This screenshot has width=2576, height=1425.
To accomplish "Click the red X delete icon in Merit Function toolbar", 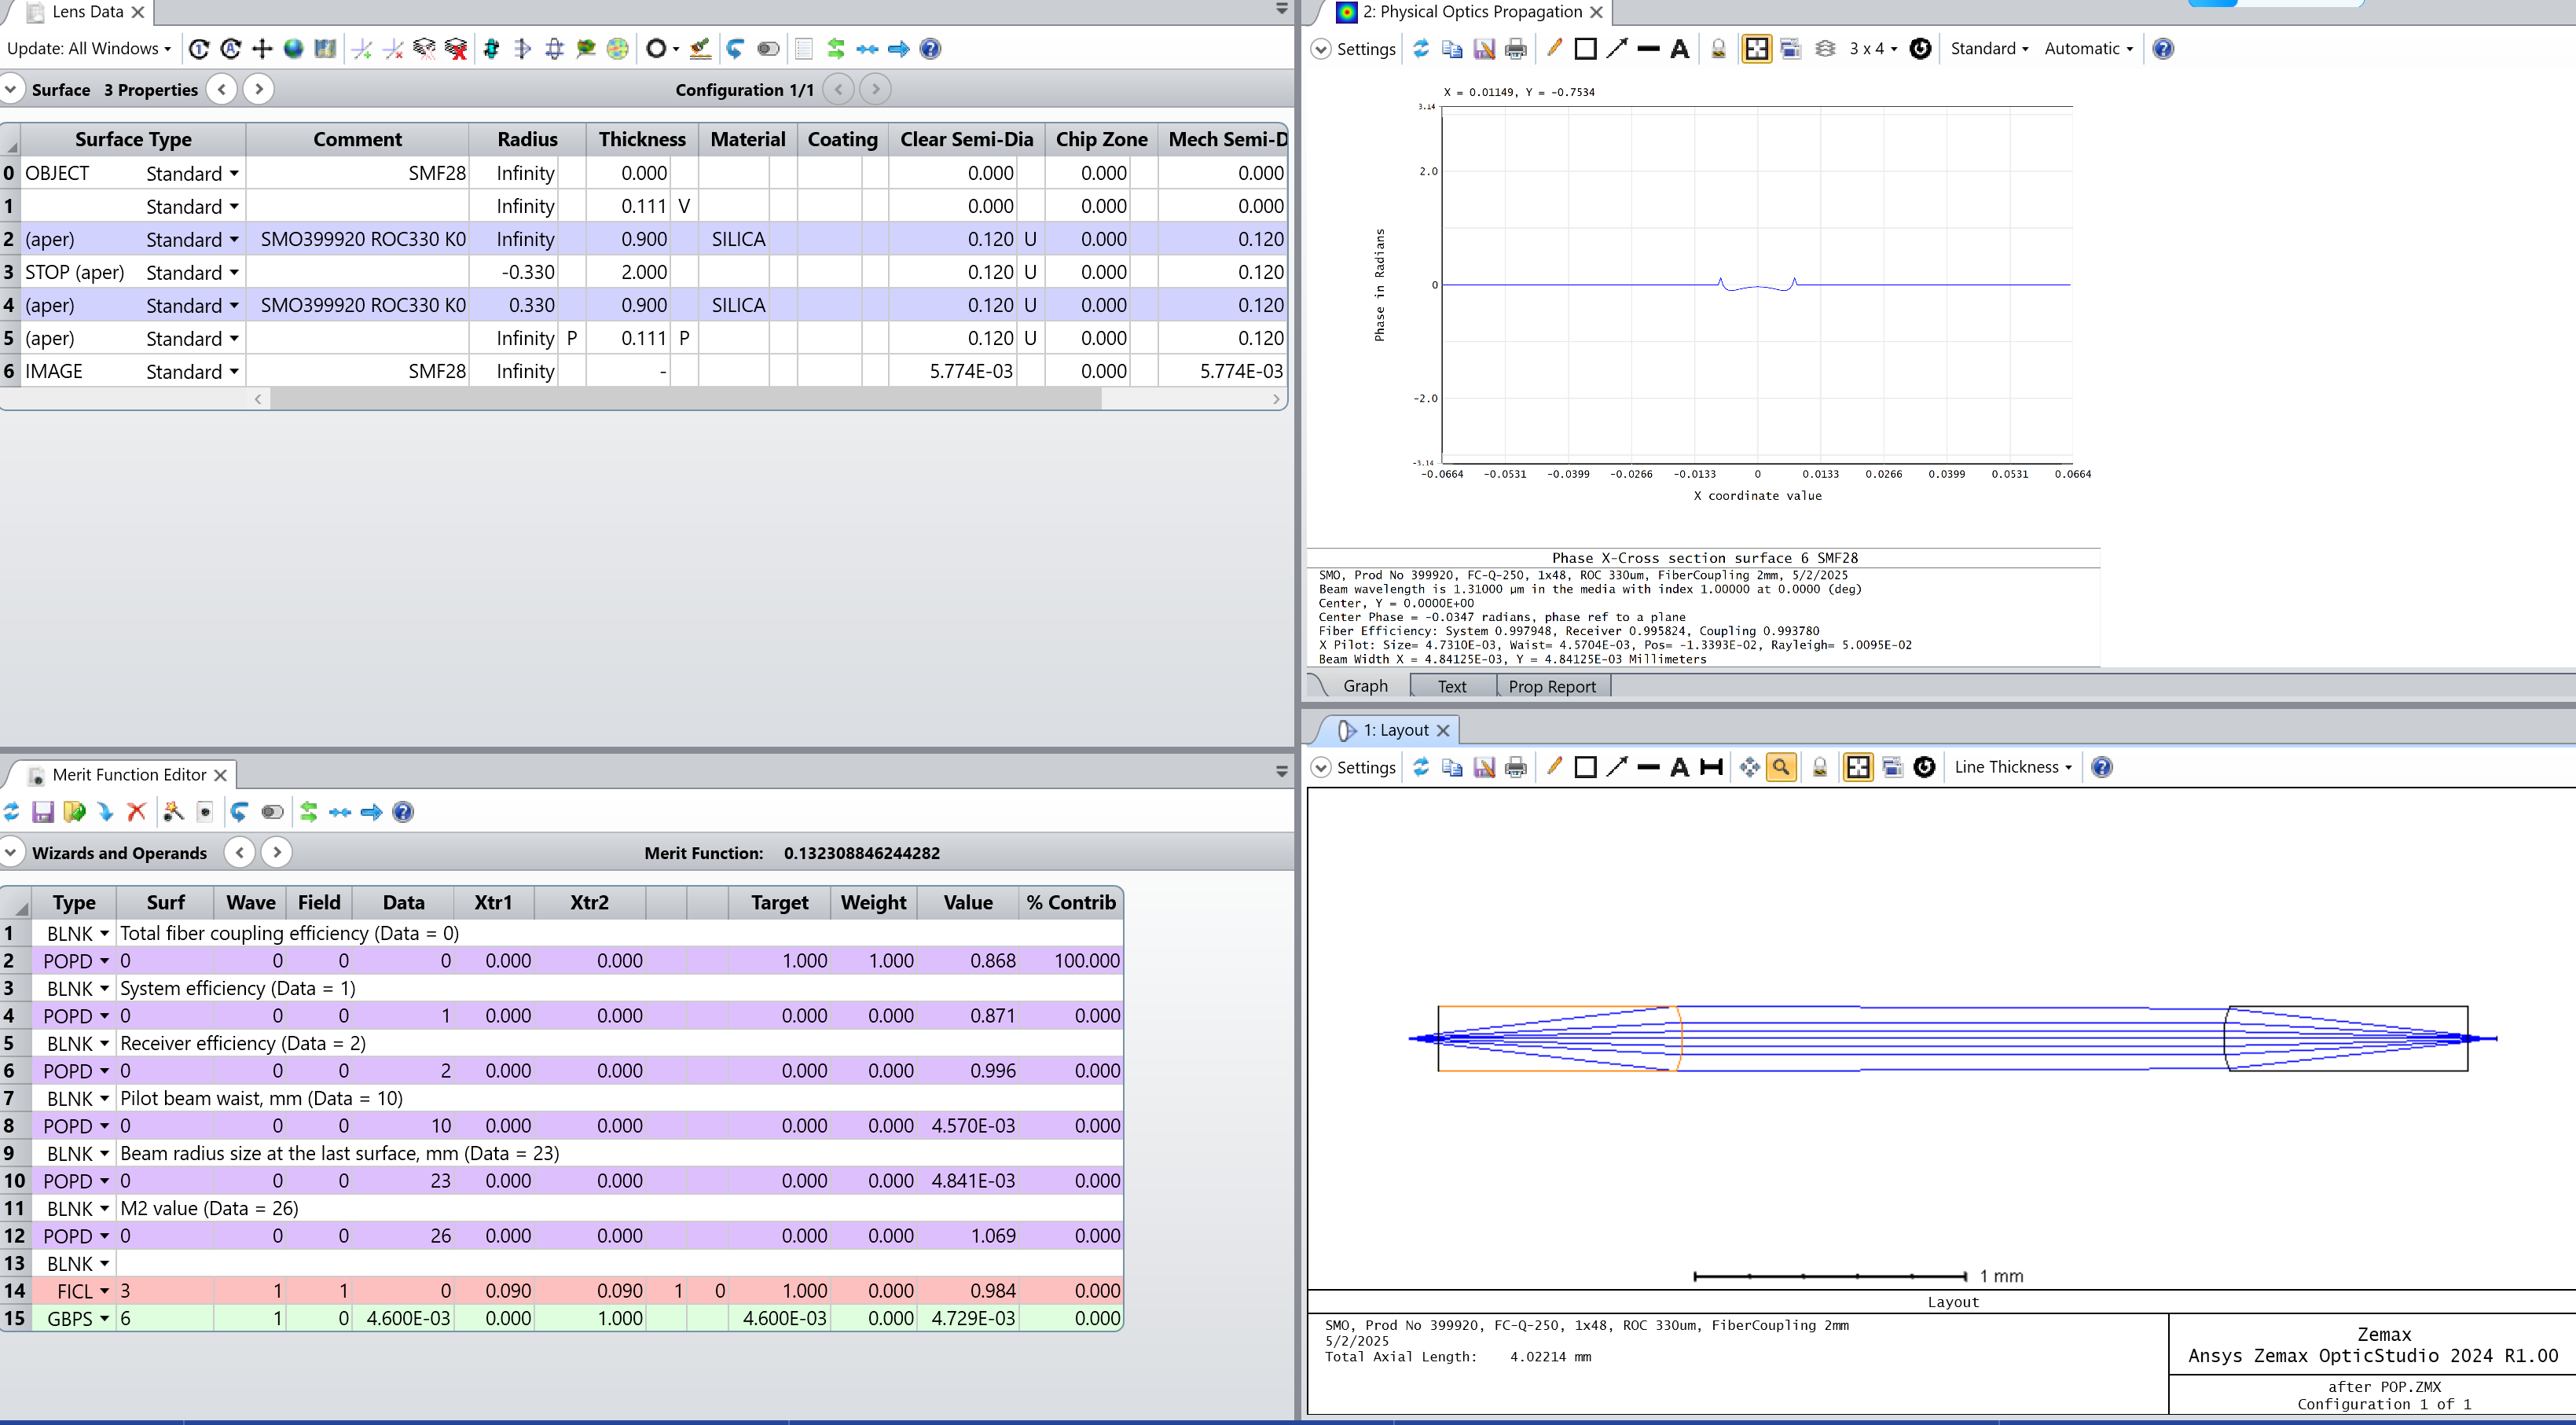I will point(137,812).
